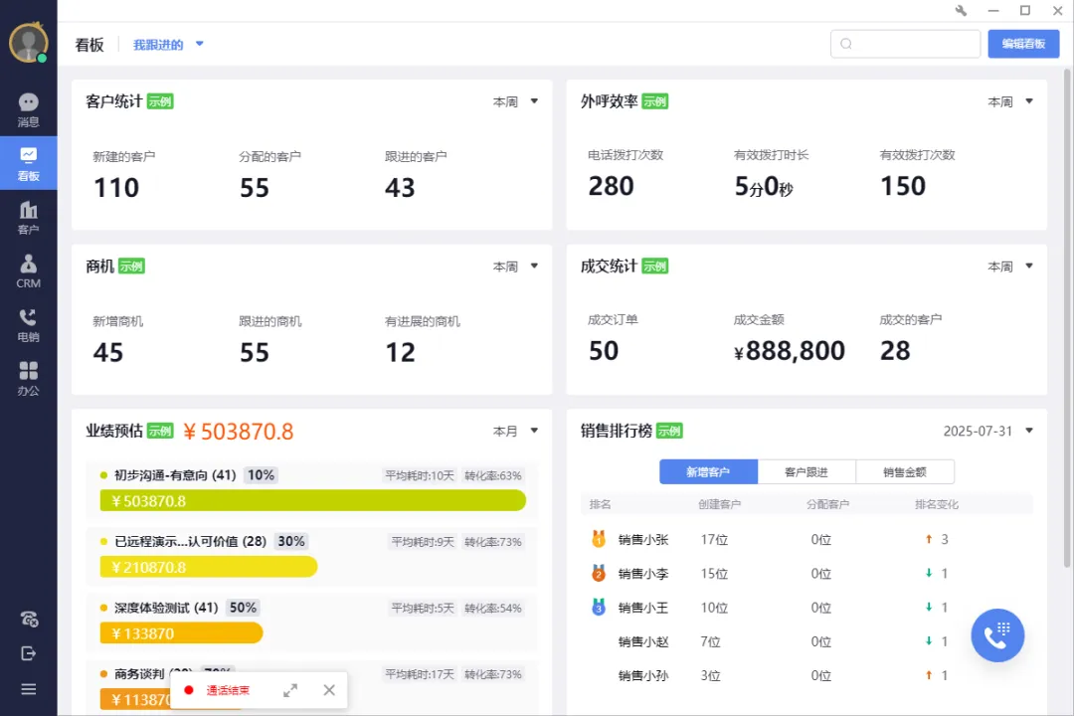Open the 客户 customers sidebar icon
The width and height of the screenshot is (1074, 716).
(x=28, y=217)
